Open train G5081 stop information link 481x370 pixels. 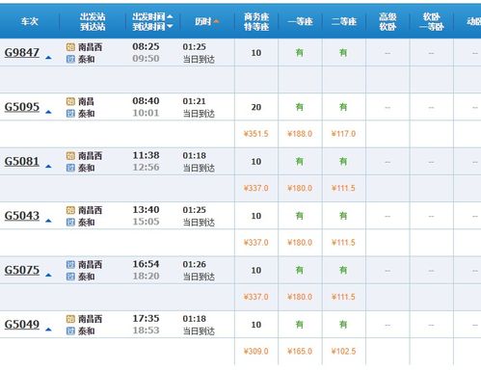[x=22, y=161]
